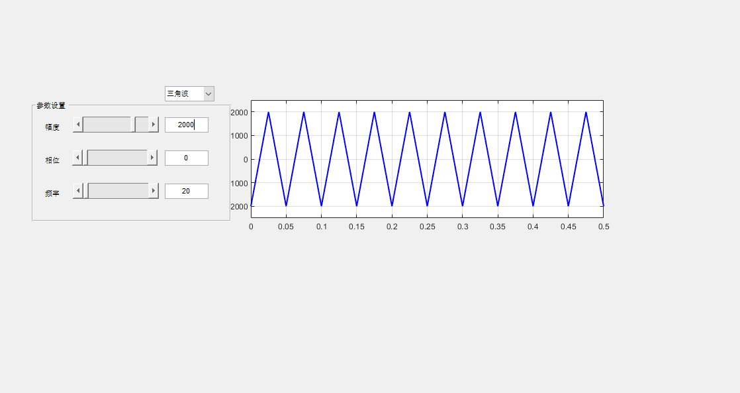Click the 频率 slider thumb
740x393 pixels.
point(86,191)
